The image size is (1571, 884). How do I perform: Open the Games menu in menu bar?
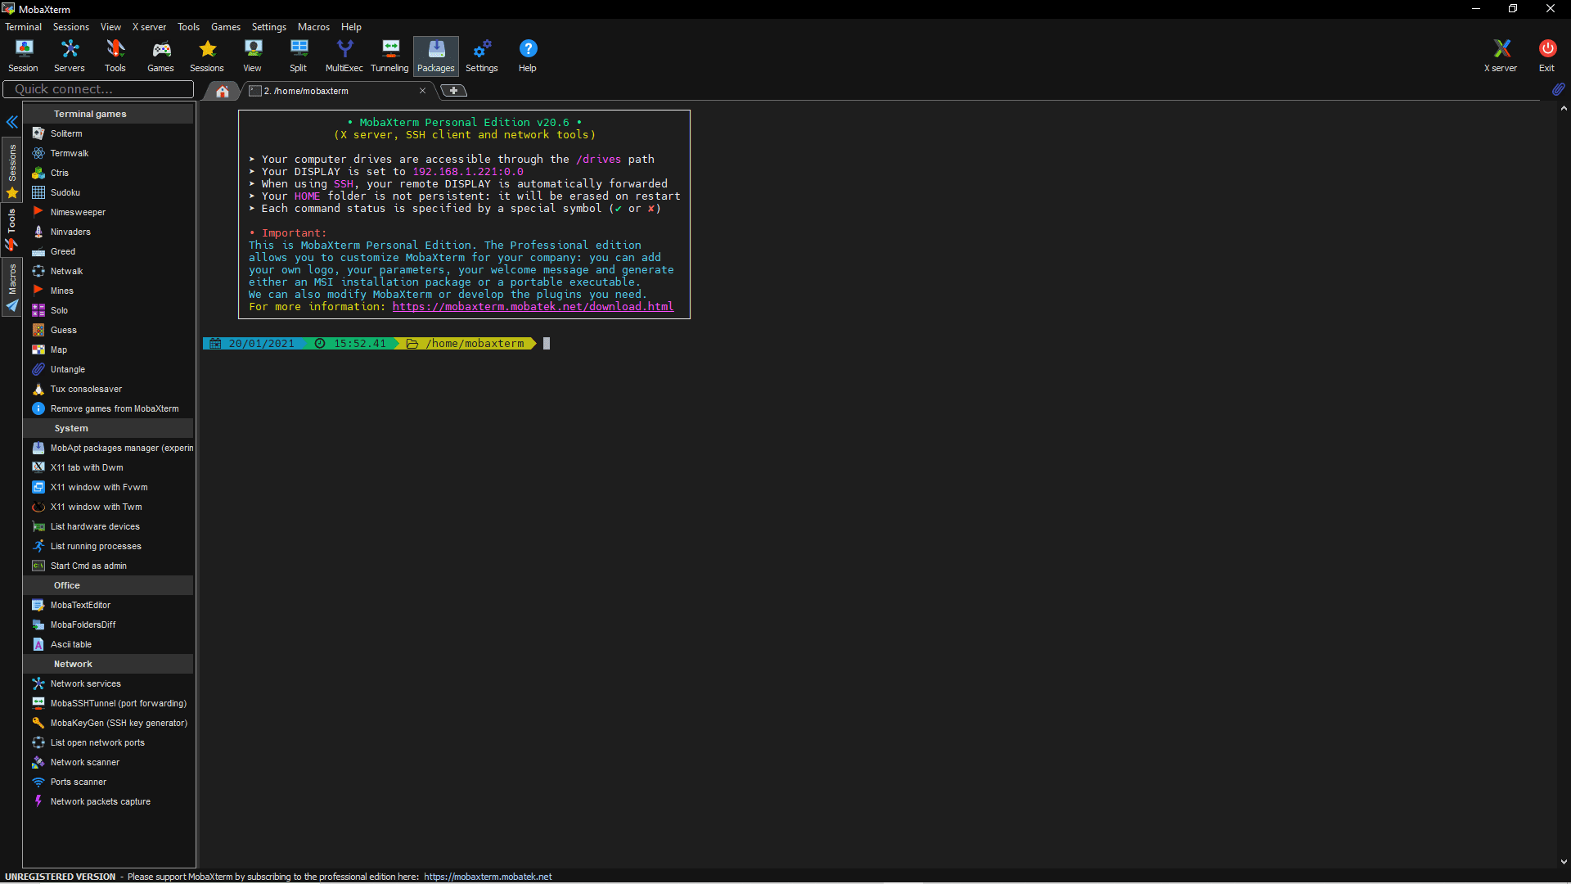pyautogui.click(x=225, y=27)
